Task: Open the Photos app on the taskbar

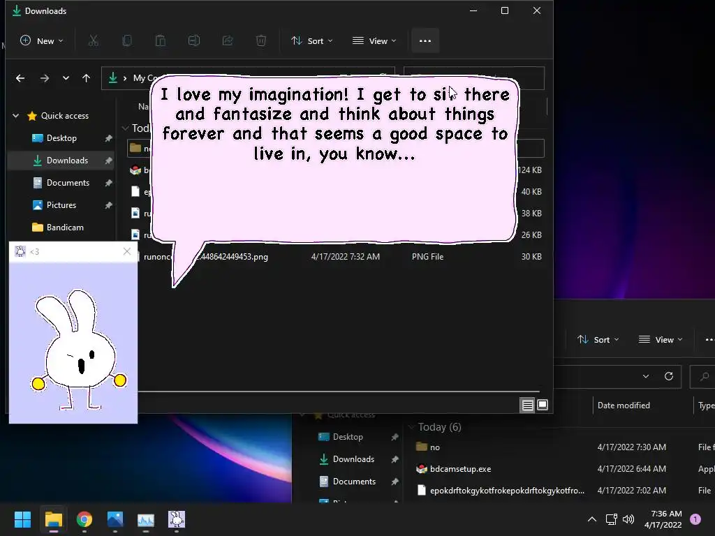Action: click(115, 519)
